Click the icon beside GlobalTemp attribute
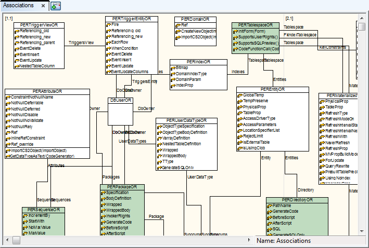 click(x=240, y=95)
